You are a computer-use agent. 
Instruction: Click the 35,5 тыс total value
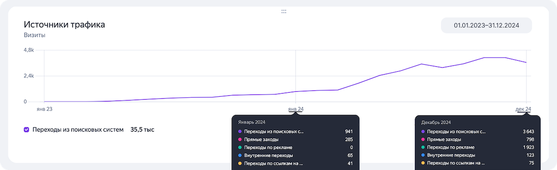[142, 130]
